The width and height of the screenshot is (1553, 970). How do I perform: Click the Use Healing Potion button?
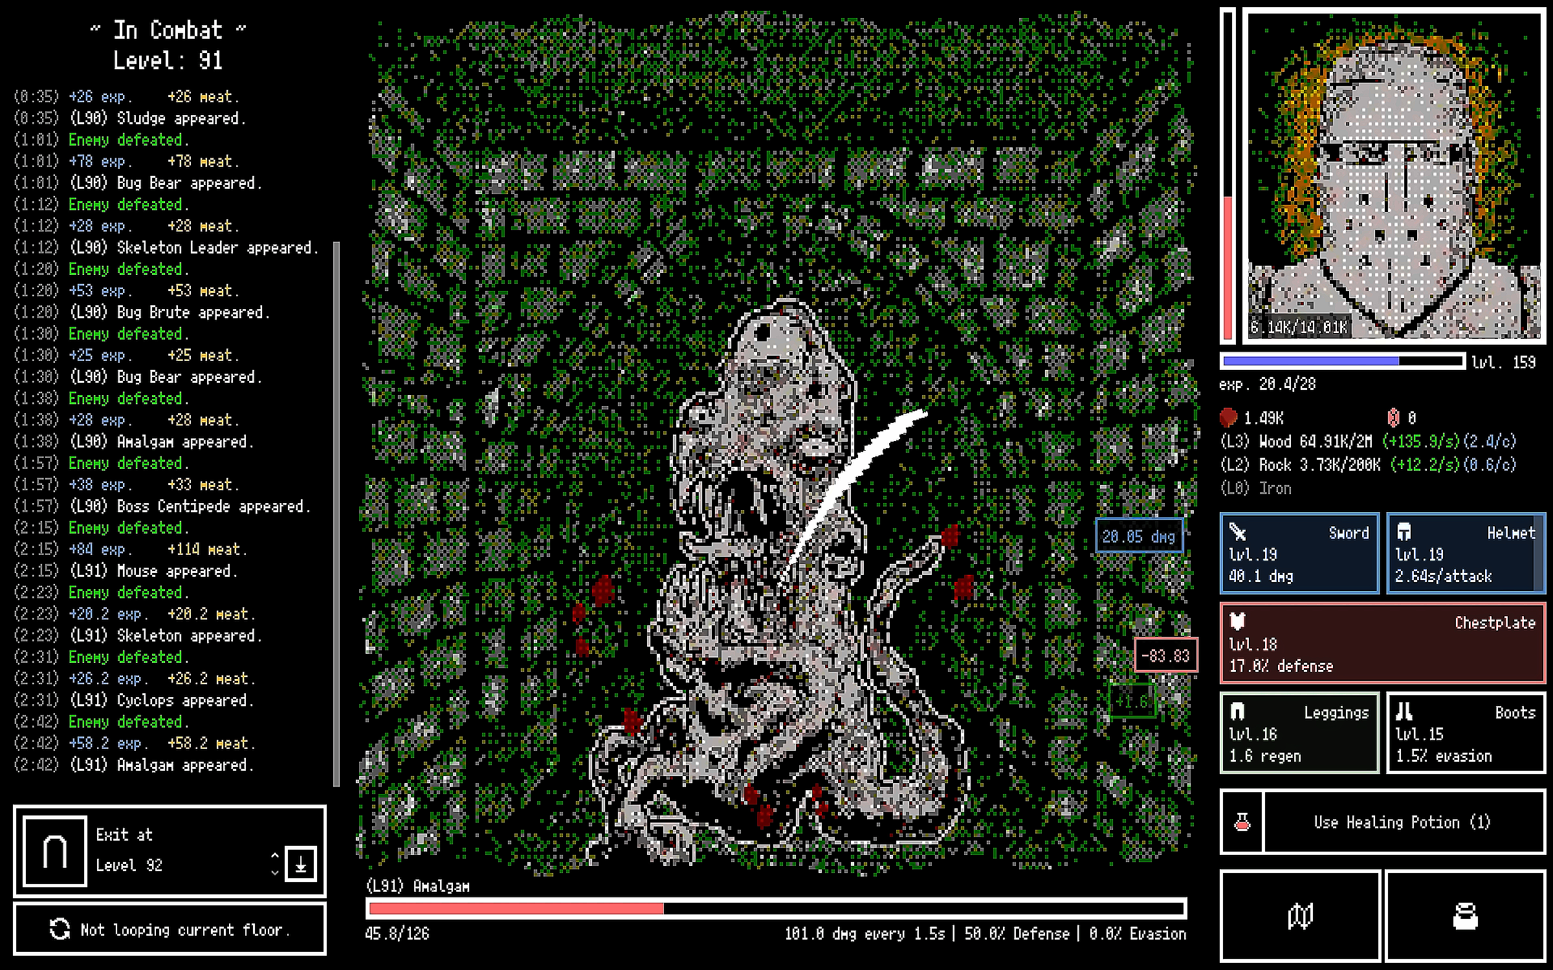[x=1403, y=822]
